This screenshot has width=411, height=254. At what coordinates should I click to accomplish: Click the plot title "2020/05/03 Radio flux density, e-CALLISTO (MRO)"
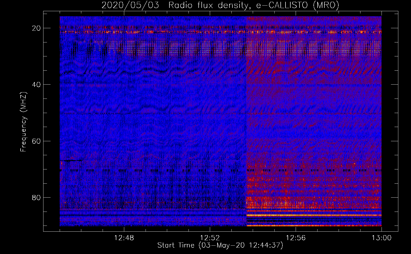(220, 5)
